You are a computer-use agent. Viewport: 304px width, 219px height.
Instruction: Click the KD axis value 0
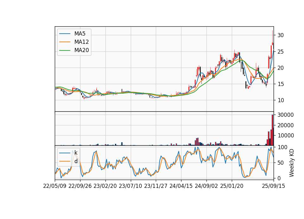pos(279,178)
